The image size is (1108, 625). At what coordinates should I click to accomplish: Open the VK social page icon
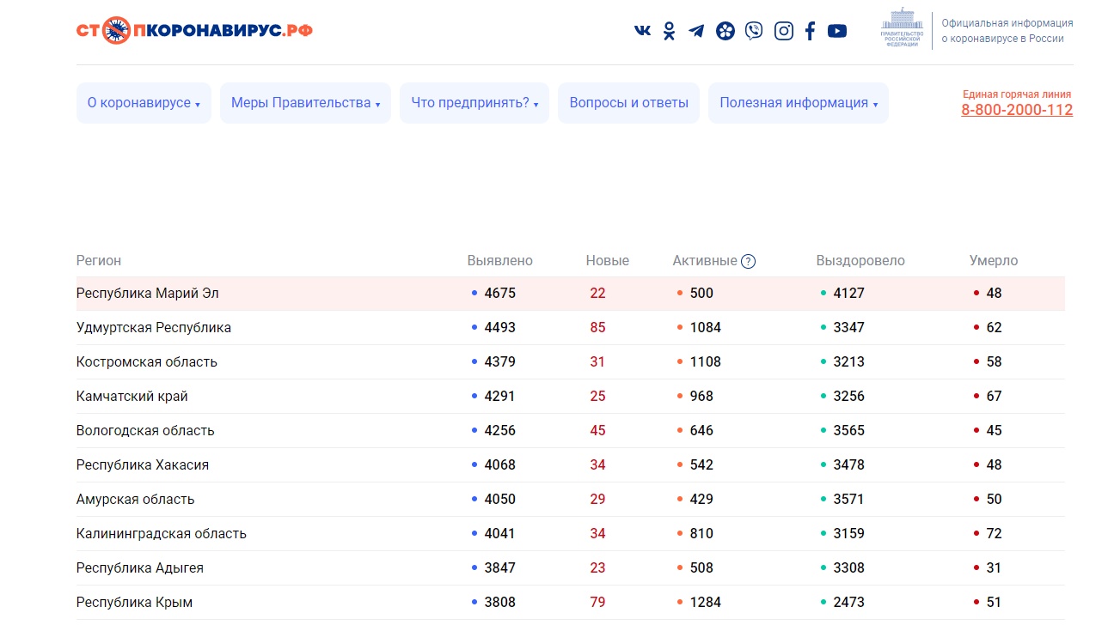click(x=642, y=31)
